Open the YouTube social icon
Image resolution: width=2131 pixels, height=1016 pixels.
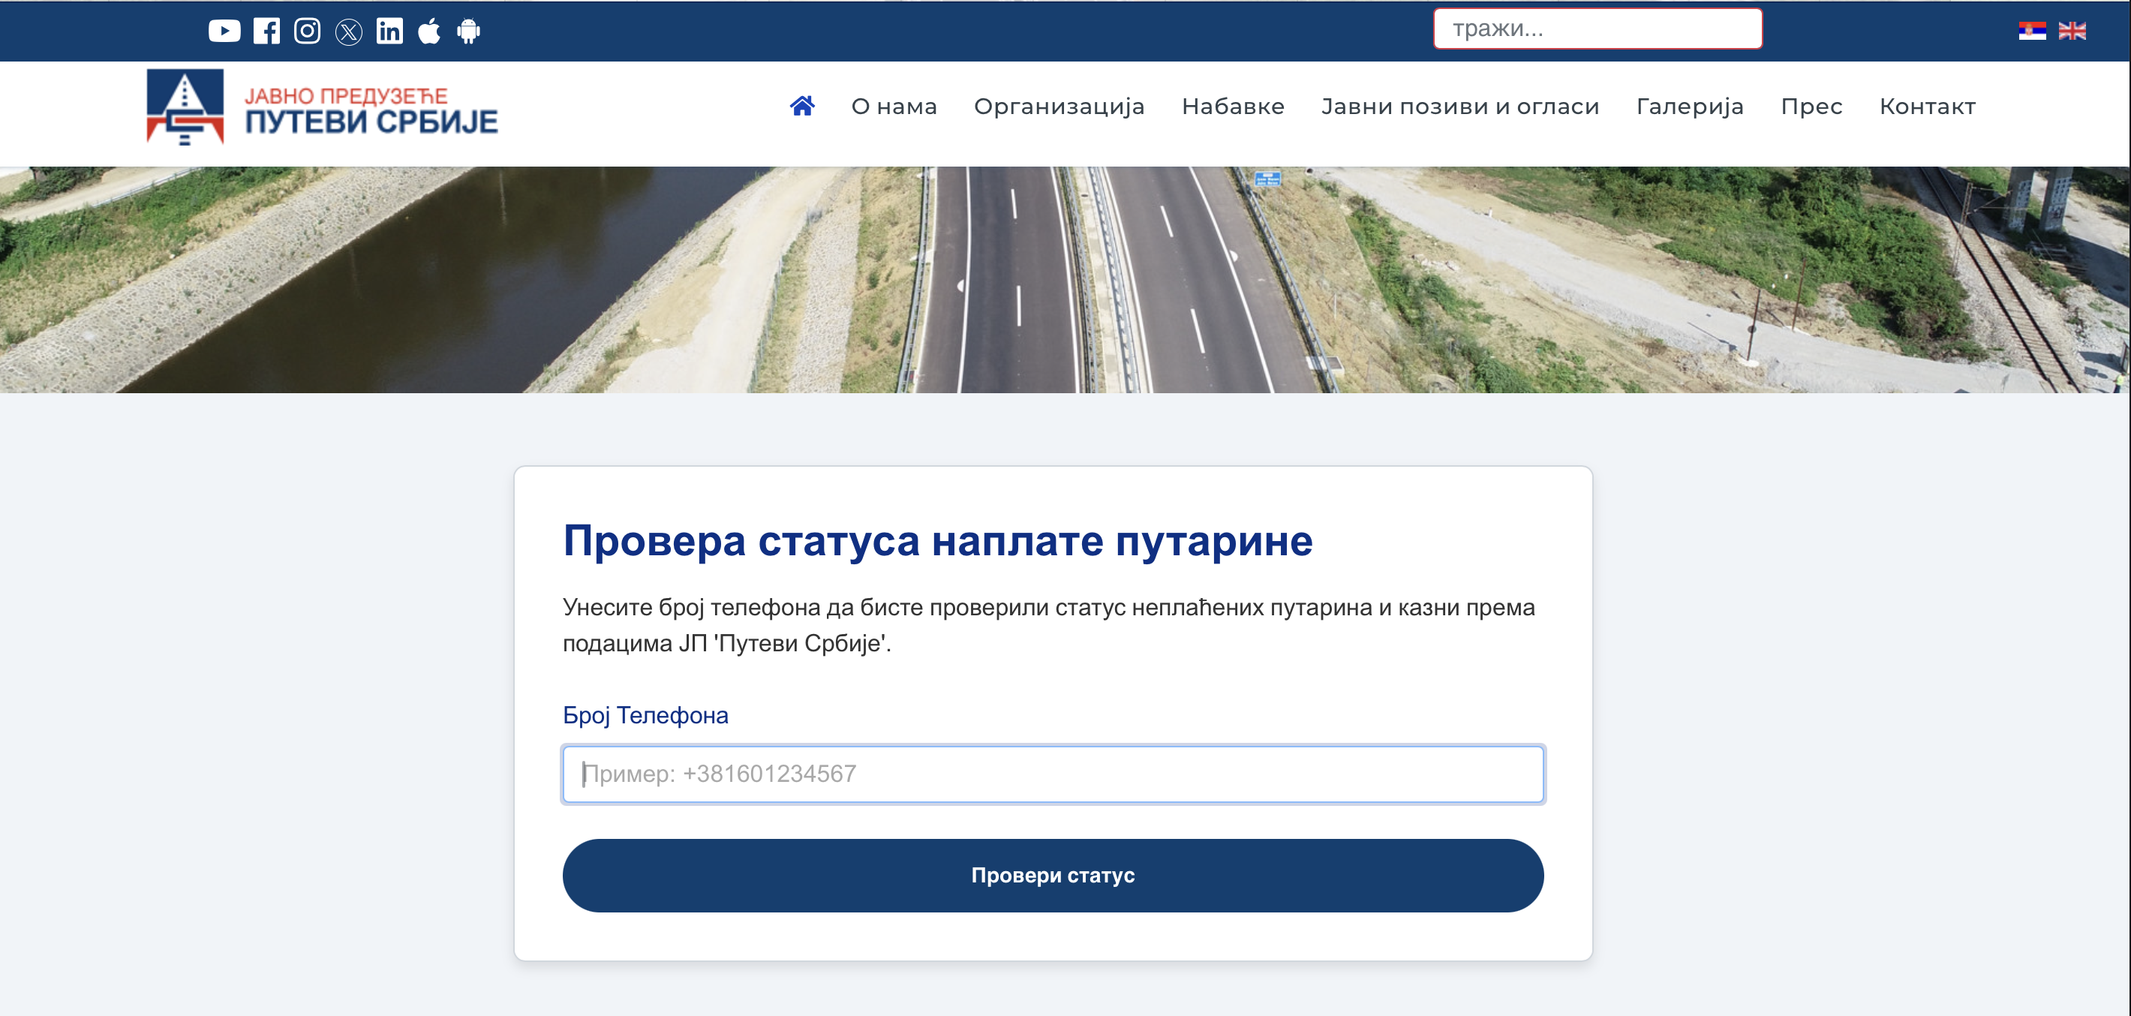tap(224, 32)
